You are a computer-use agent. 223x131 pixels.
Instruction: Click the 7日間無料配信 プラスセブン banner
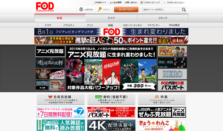pos(61,112)
